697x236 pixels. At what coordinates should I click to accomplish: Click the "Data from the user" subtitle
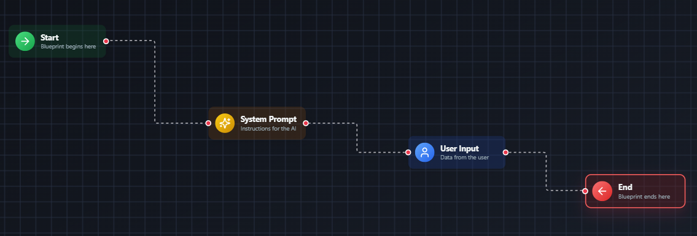point(464,157)
